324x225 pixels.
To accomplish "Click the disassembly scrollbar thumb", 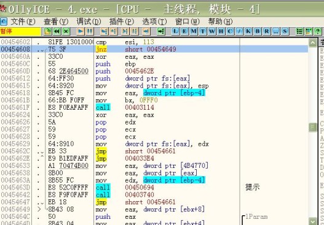I will [313, 128].
